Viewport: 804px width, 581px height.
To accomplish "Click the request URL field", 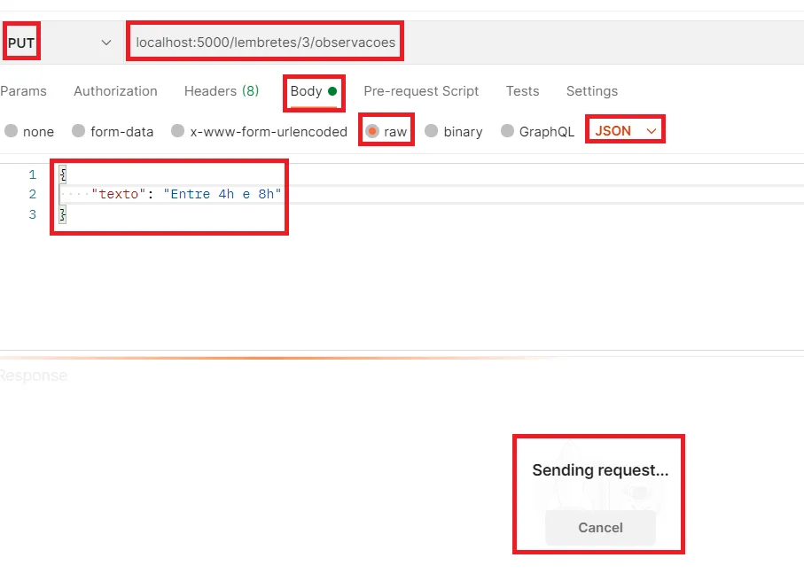I will point(464,43).
